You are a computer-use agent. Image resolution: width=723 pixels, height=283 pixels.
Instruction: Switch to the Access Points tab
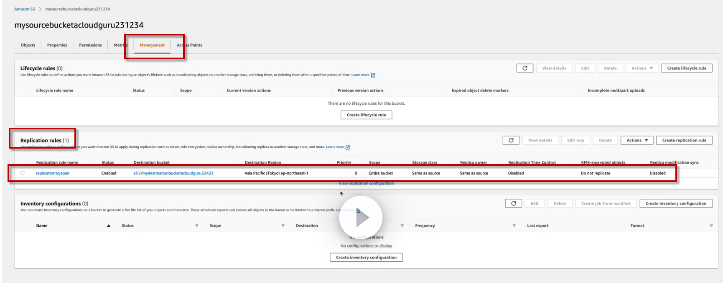click(x=189, y=45)
